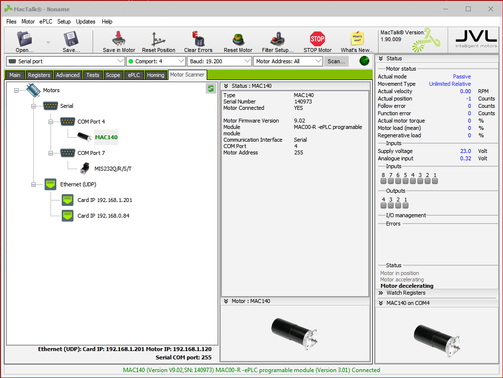Click the Clear Errors icon
Viewport: 503px width, 378px height.
click(198, 39)
